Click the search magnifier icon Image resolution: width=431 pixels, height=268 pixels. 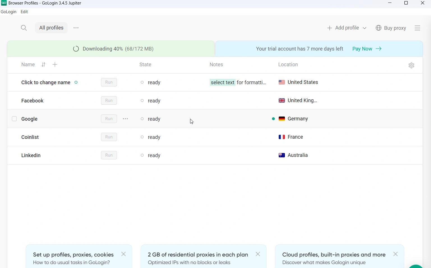coord(24,28)
